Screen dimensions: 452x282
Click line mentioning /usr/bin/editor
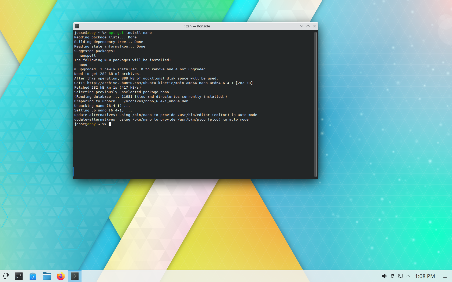coord(166,115)
